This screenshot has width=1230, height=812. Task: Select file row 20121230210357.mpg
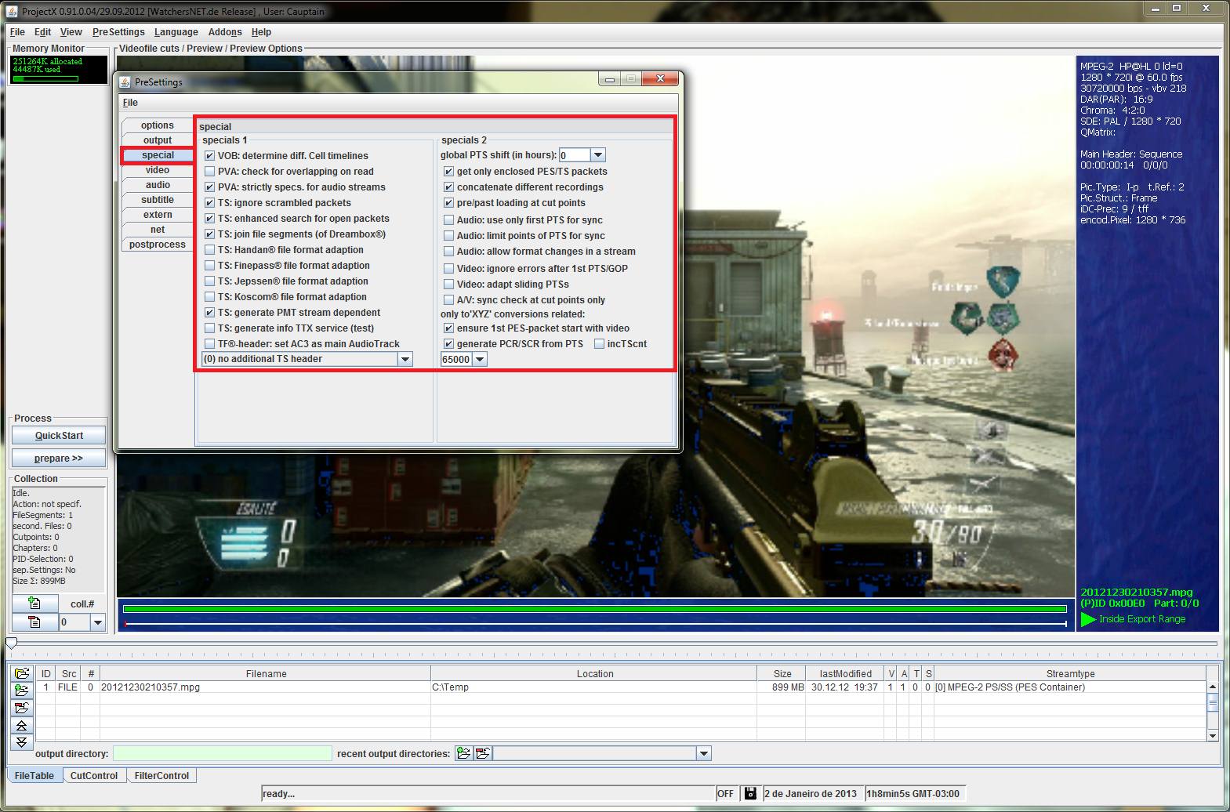pyautogui.click(x=621, y=687)
